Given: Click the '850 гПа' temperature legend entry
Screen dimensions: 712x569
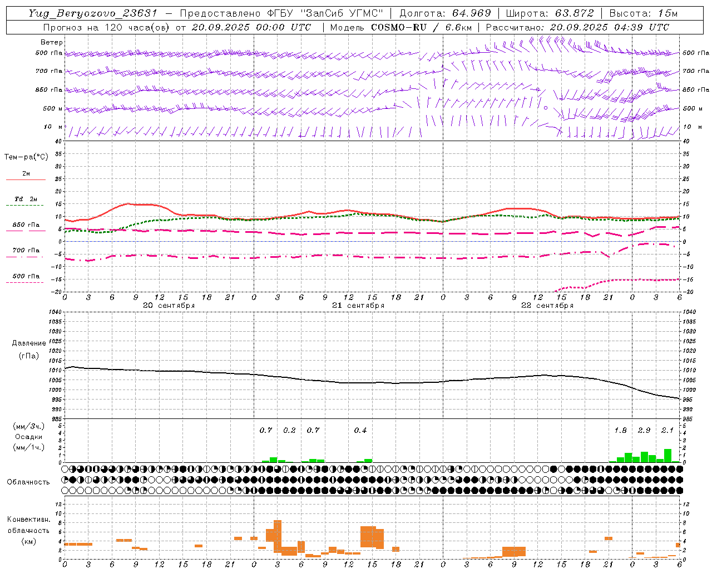Looking at the screenshot, I should 26,225.
